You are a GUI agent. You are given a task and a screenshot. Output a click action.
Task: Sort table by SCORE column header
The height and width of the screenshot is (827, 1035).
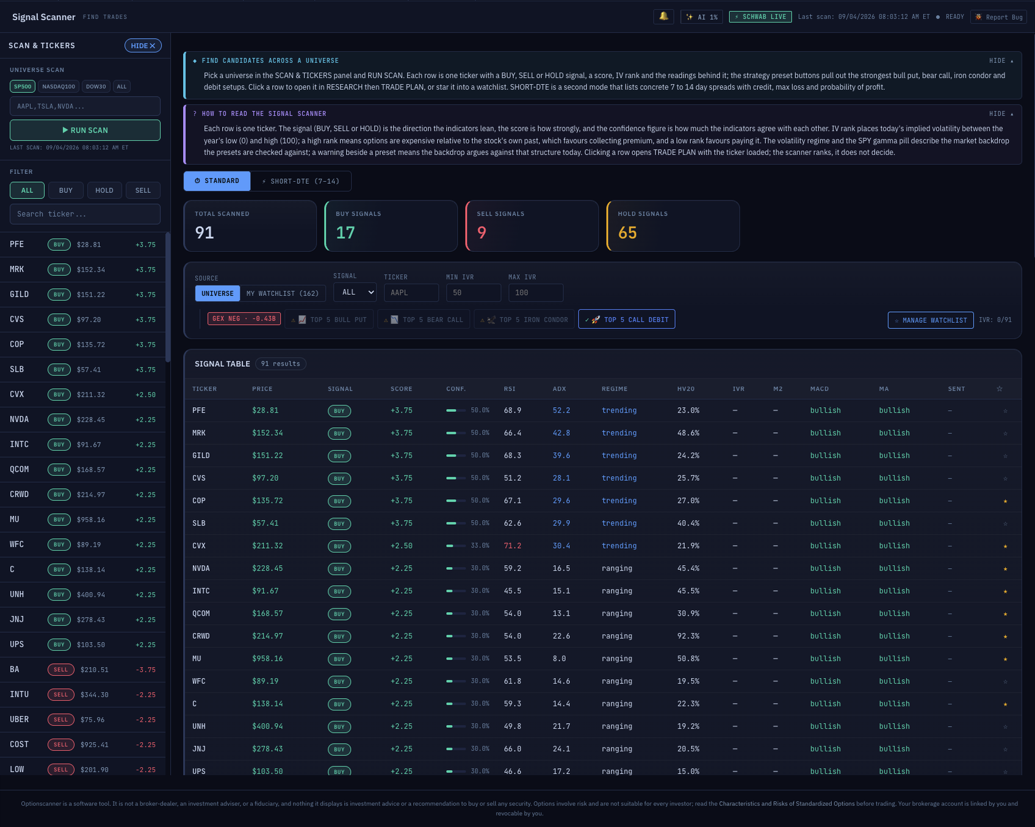click(x=402, y=389)
